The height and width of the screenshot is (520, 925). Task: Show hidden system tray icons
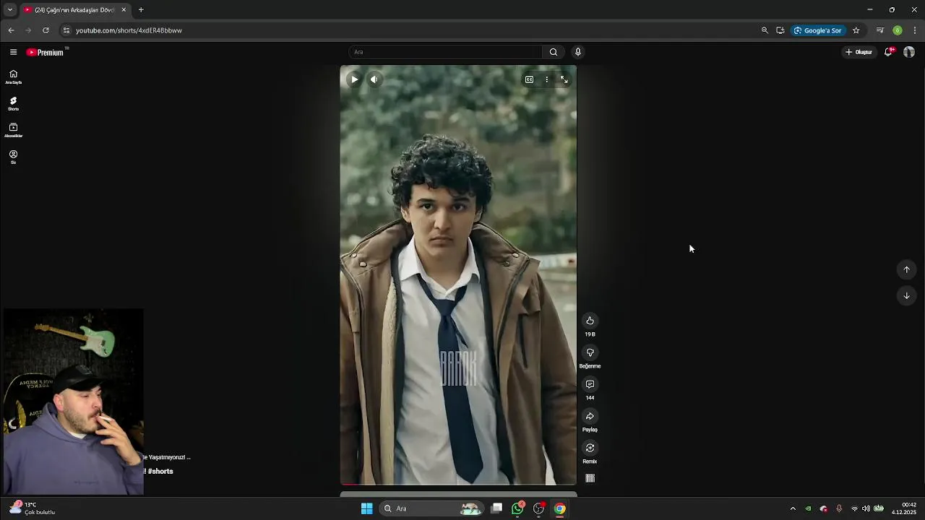pos(793,508)
